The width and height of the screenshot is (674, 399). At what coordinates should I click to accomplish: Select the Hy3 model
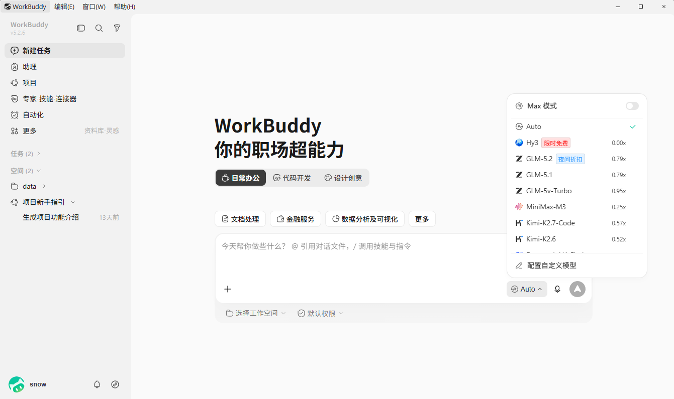[577, 143]
